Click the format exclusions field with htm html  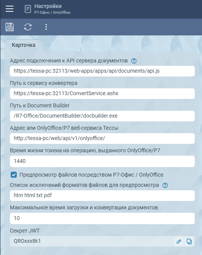point(102,196)
